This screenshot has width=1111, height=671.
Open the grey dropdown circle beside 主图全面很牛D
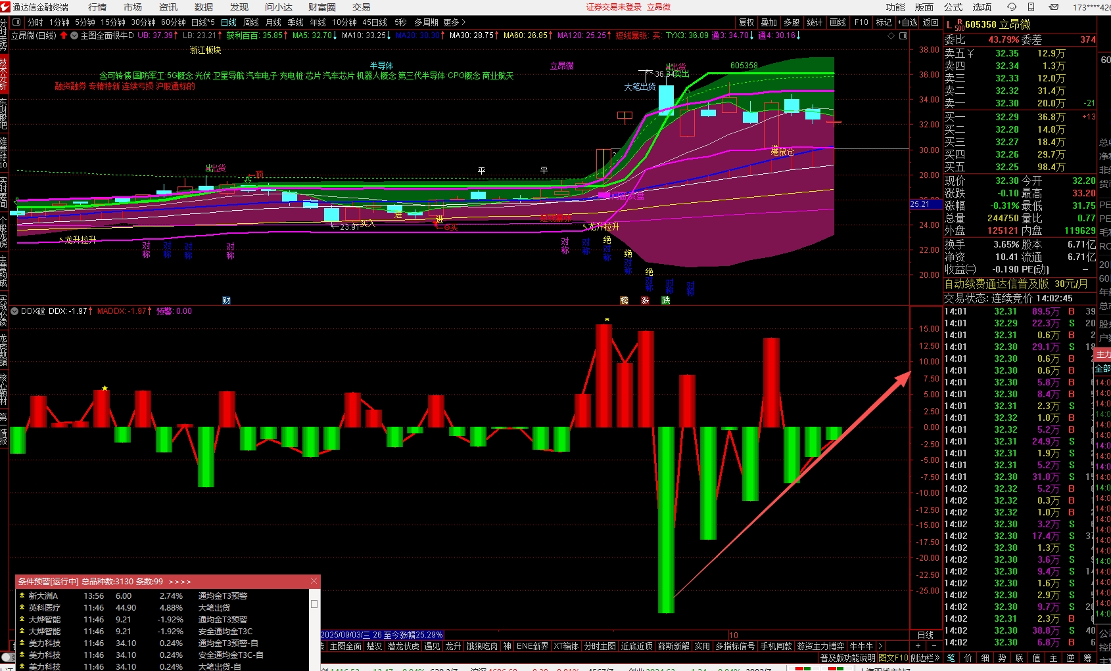point(74,35)
